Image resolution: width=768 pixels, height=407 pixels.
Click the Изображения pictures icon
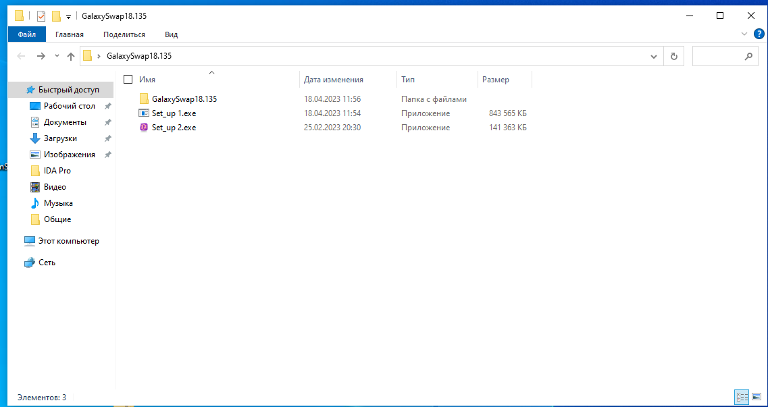pos(34,155)
